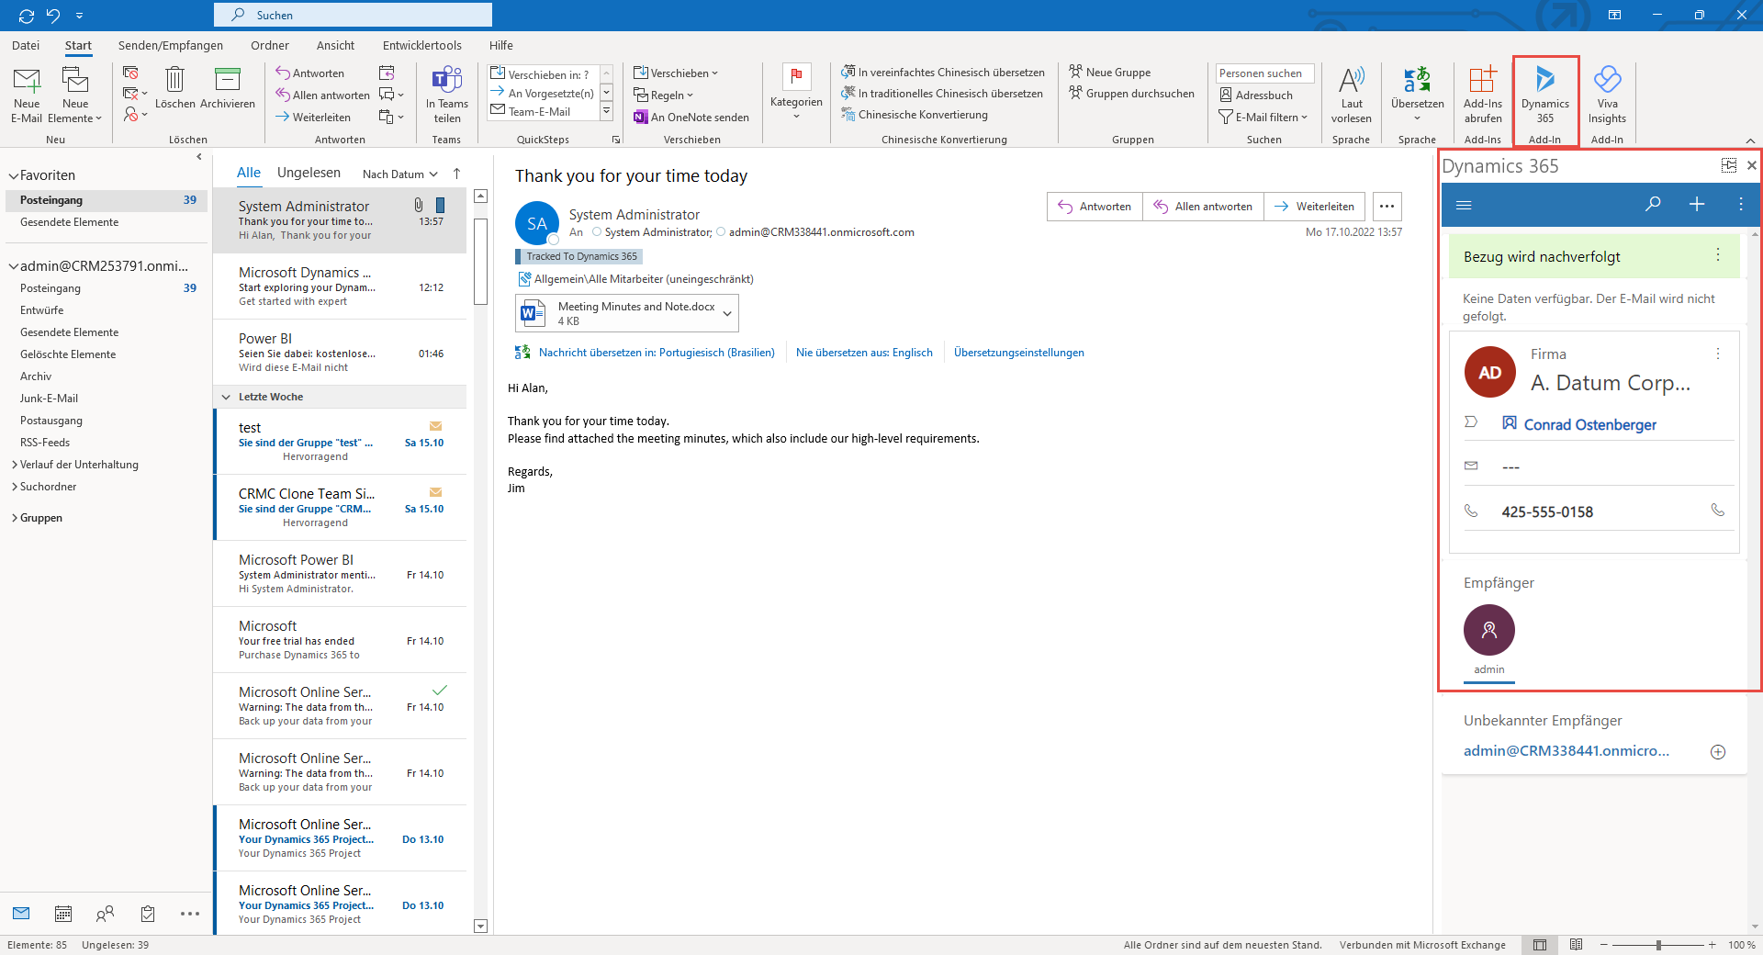Expand the Gruppen section

pos(15,518)
